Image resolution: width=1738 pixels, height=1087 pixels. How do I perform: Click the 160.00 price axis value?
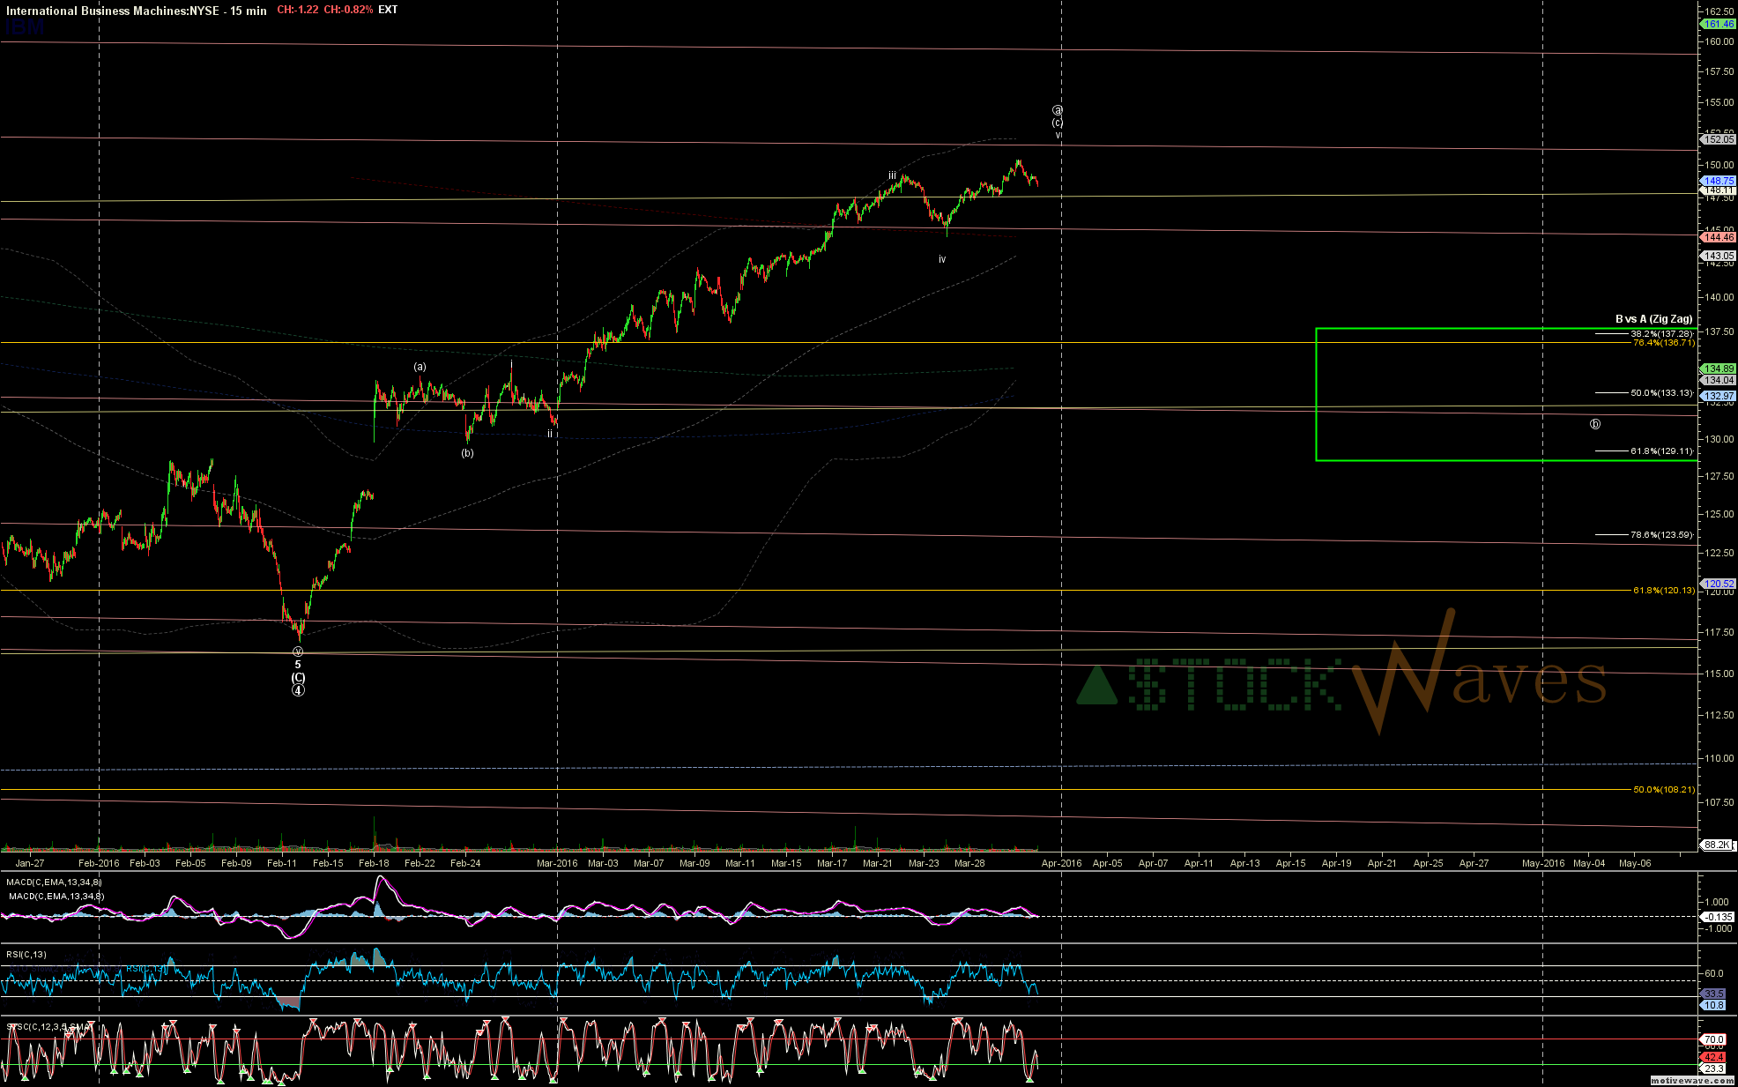tap(1719, 41)
